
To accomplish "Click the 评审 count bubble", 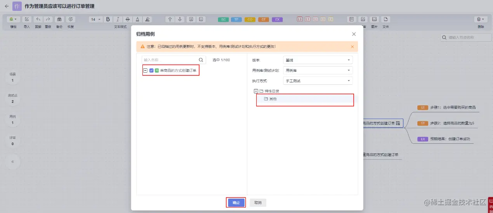I will click(x=12, y=141).
